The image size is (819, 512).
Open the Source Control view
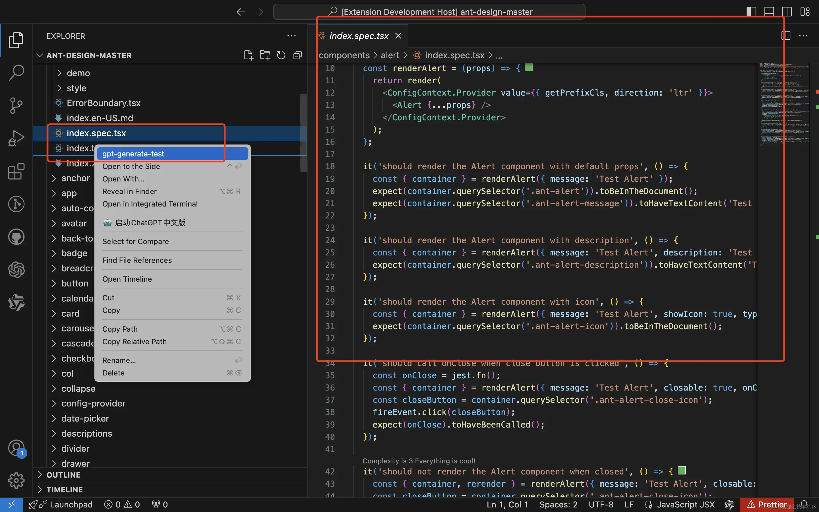16,105
